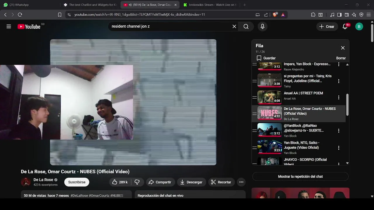
Task: Bookmark this page with the bookmark icon
Action: point(60,15)
